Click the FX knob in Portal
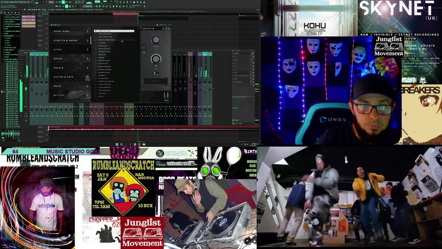Screen dimensions: 442x249 click(156, 59)
